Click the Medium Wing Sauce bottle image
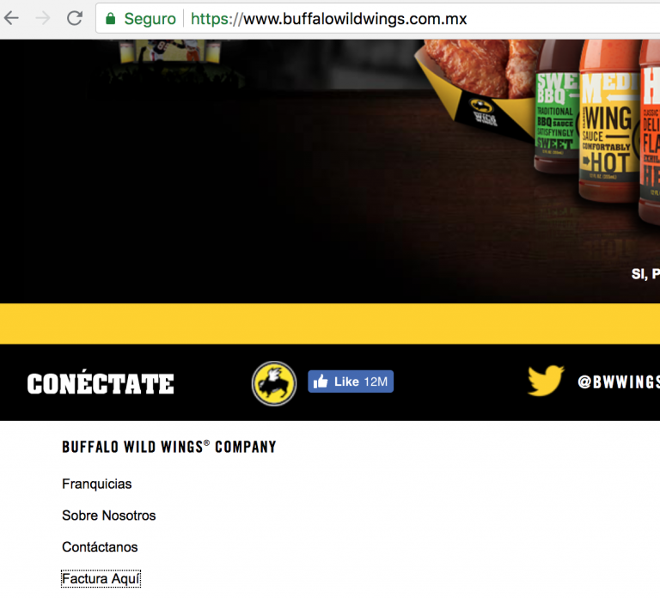The image size is (660, 598). click(x=609, y=120)
